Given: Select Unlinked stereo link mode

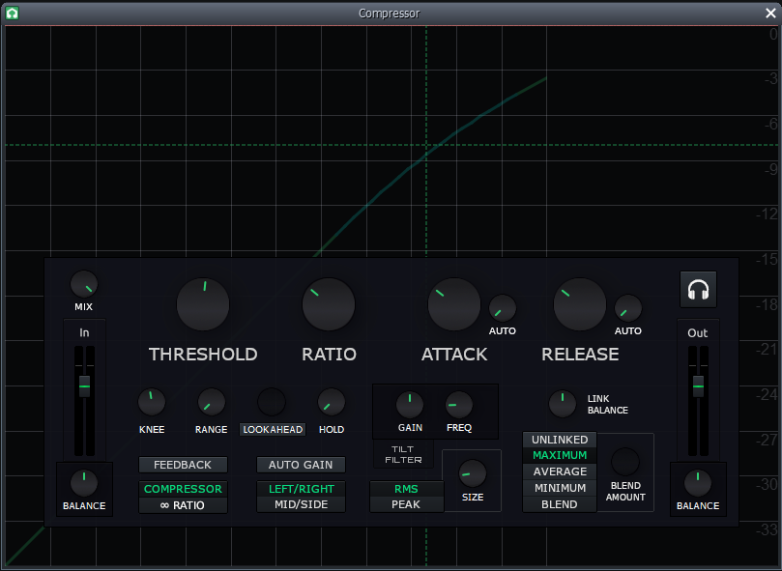Looking at the screenshot, I should pyautogui.click(x=560, y=440).
